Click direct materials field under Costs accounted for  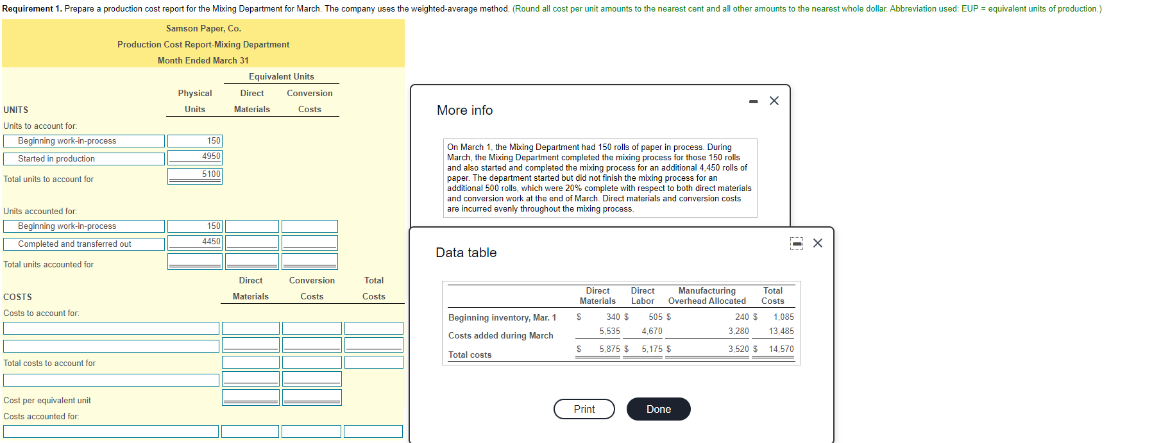(250, 431)
